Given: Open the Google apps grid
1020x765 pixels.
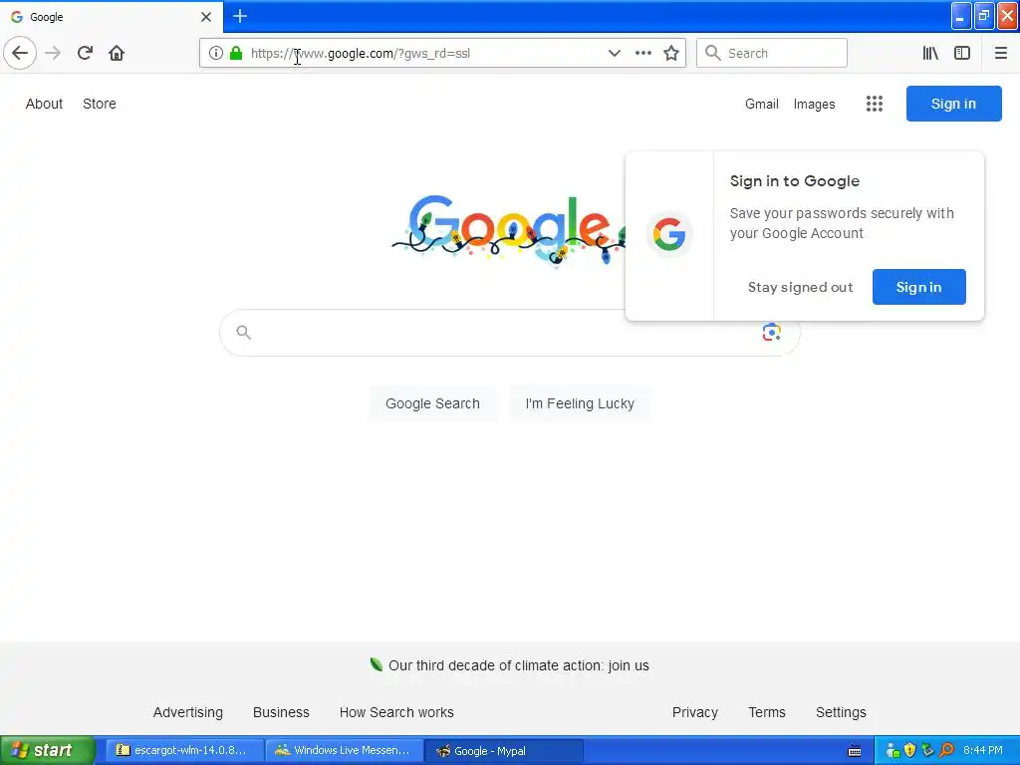Looking at the screenshot, I should point(875,104).
